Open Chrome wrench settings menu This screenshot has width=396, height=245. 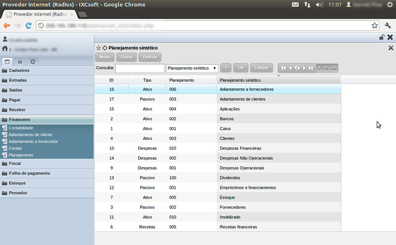388,25
